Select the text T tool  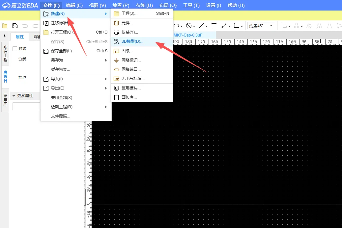pyautogui.click(x=214, y=26)
